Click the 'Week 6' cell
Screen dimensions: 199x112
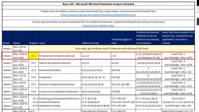tap(7, 84)
